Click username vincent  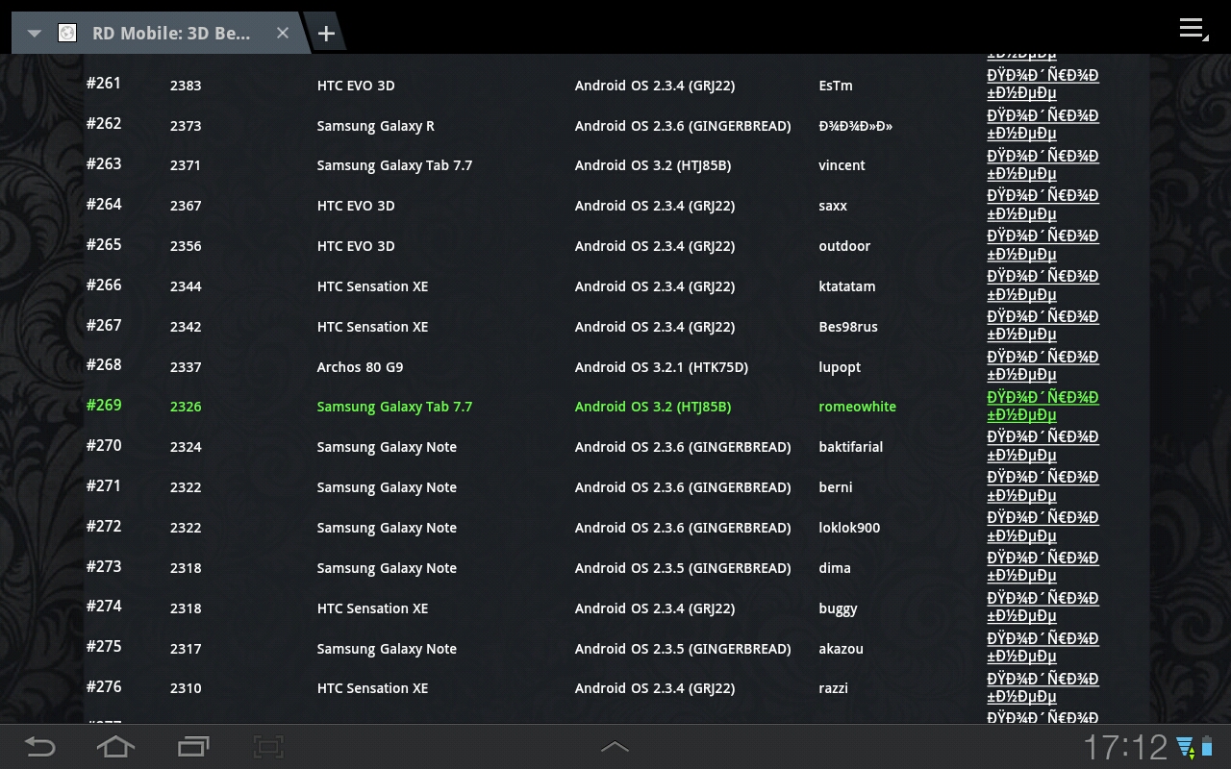tap(842, 165)
